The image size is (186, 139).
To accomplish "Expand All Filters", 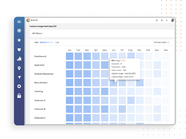I will pos(38,33).
